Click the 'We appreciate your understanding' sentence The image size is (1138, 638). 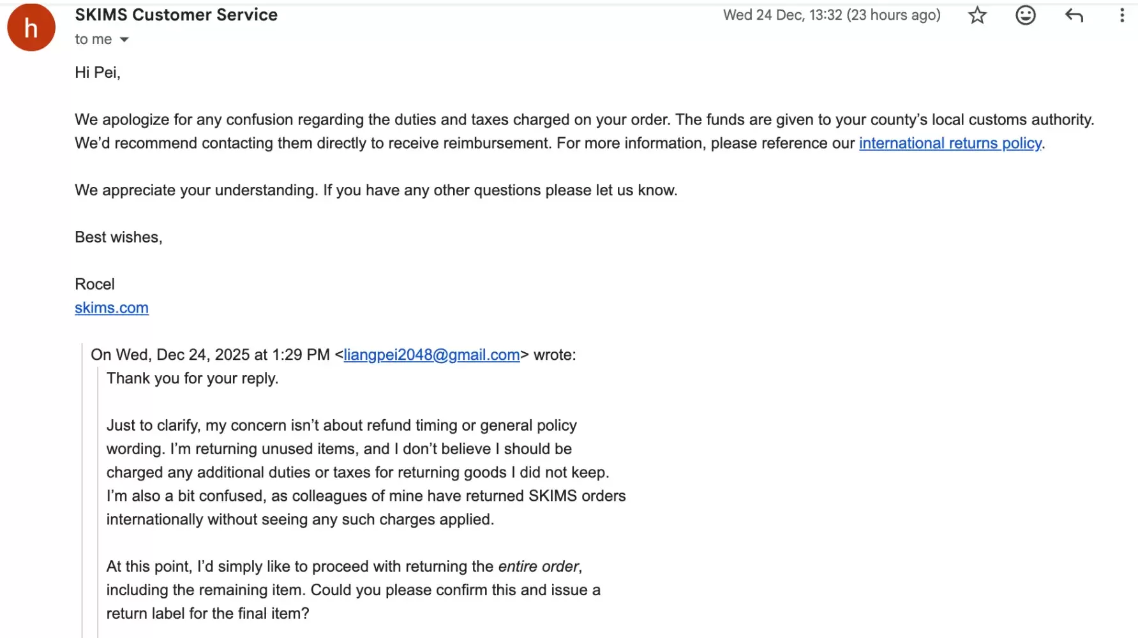point(376,190)
